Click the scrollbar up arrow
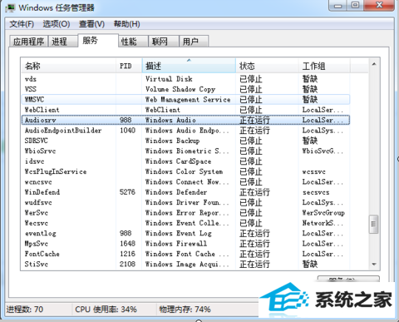Image resolution: width=399 pixels, height=322 pixels. [x=374, y=64]
